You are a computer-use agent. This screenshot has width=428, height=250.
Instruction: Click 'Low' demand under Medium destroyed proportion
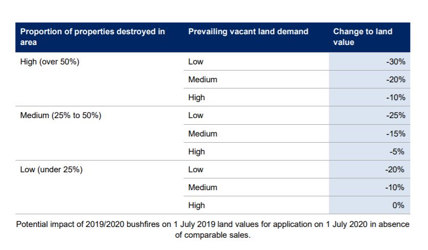(x=196, y=116)
